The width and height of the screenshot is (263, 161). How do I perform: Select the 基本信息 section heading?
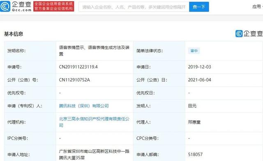tap(14, 34)
